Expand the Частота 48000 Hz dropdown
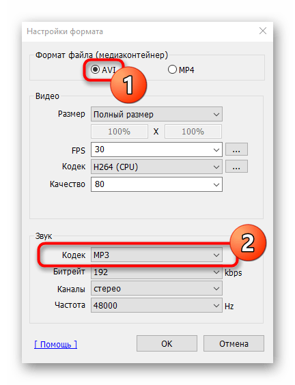The width and height of the screenshot is (295, 385). pyautogui.click(x=156, y=305)
